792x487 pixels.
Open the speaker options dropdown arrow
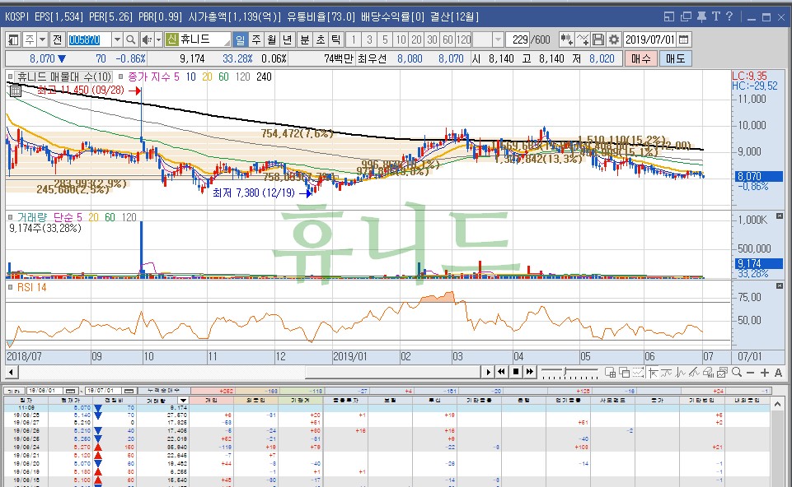point(158,39)
